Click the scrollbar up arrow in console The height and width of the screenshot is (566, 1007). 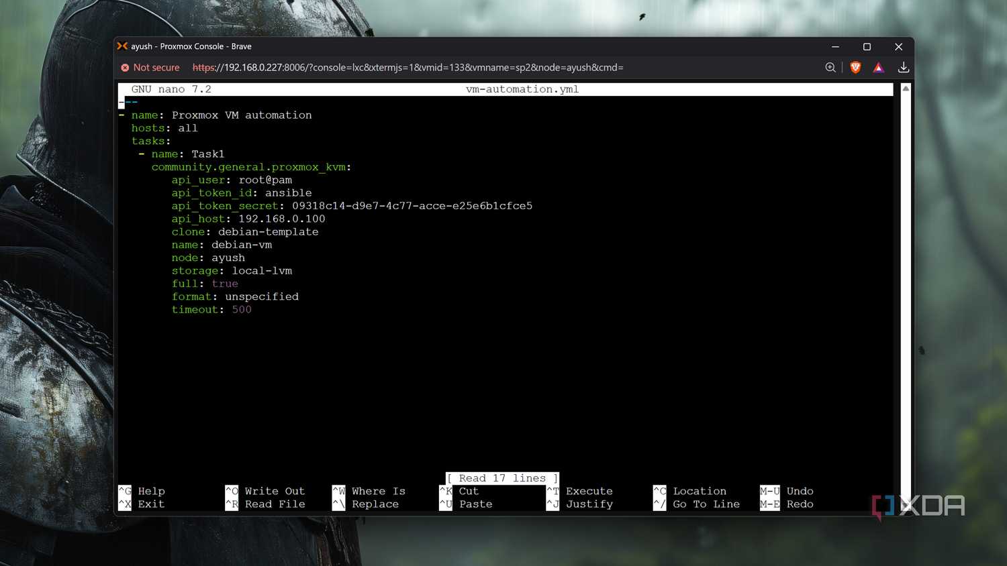[x=906, y=89]
